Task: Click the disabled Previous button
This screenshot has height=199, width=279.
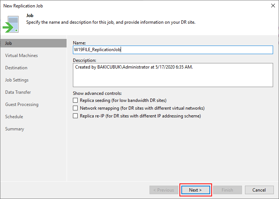Action: [x=164, y=190]
